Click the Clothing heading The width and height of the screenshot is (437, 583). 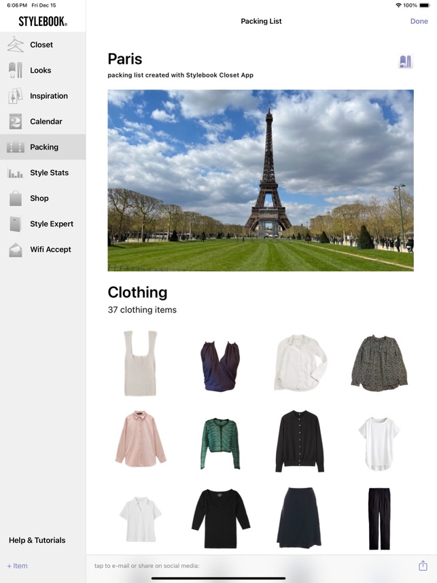[x=137, y=292]
